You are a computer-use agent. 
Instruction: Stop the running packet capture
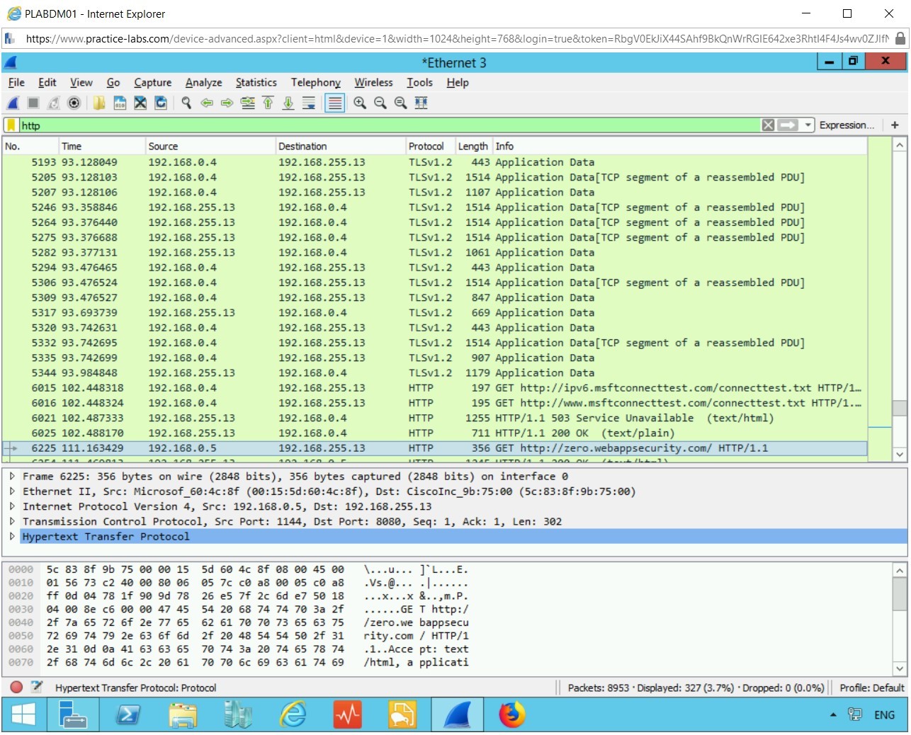coord(33,103)
